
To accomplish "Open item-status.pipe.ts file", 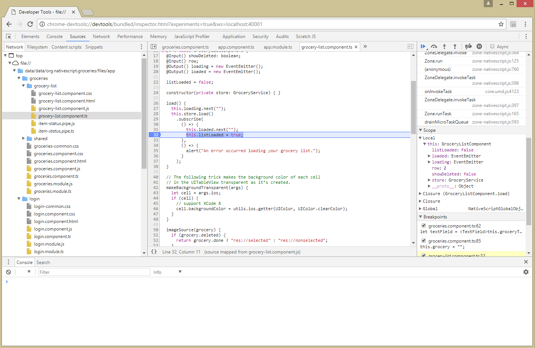I will coord(56,131).
